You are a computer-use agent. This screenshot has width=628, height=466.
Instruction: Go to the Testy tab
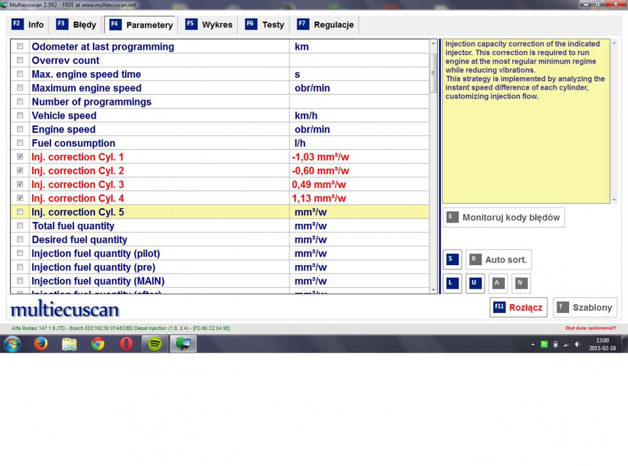point(265,24)
